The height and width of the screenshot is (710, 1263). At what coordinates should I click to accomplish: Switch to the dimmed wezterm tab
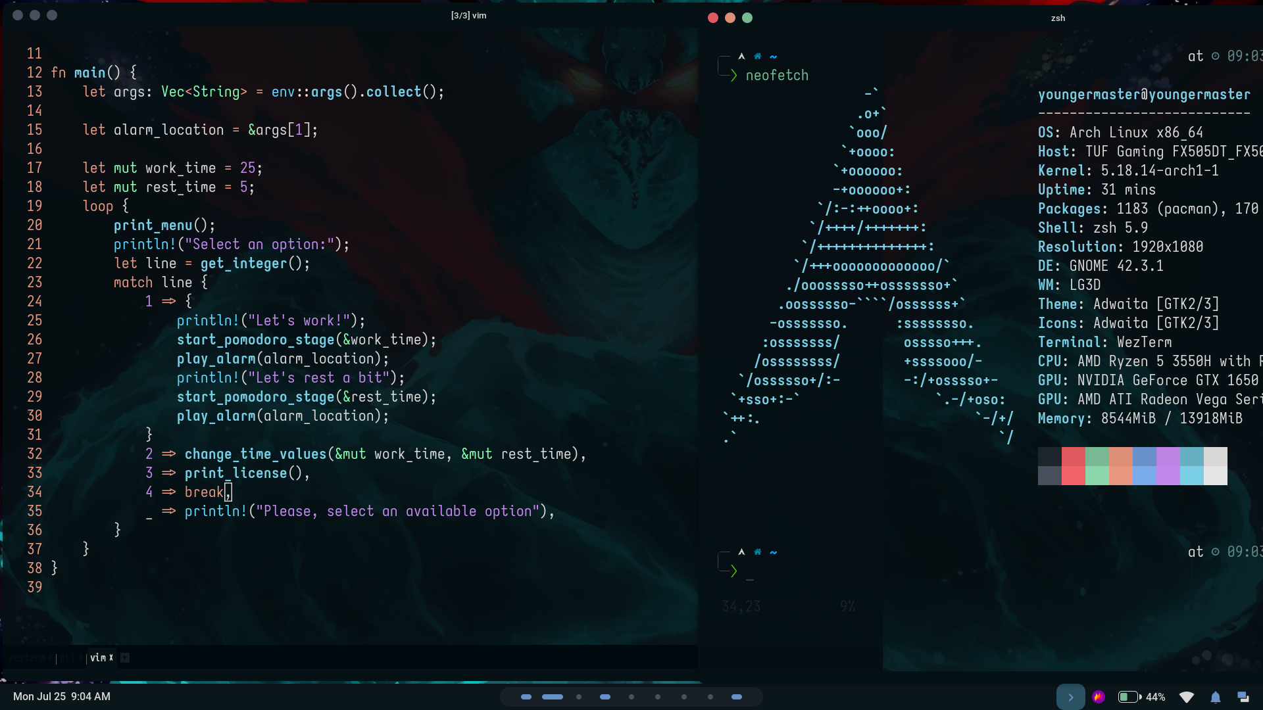pyautogui.click(x=26, y=657)
